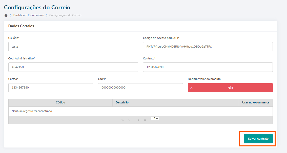Toggle Declarar valor do produto switch
Screen dimensions: 287x153
230,88
